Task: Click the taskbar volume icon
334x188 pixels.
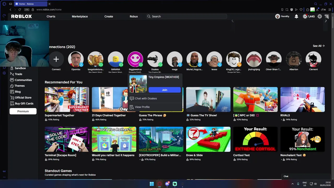Action: point(315,184)
